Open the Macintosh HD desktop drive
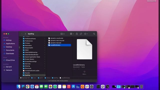The height and width of the screenshot is (90, 160). pos(152,1)
